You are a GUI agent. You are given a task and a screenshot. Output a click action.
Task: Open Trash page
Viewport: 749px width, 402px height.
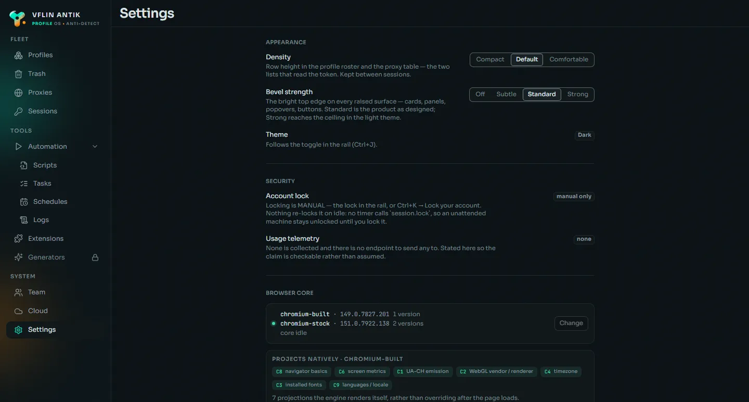click(55, 74)
